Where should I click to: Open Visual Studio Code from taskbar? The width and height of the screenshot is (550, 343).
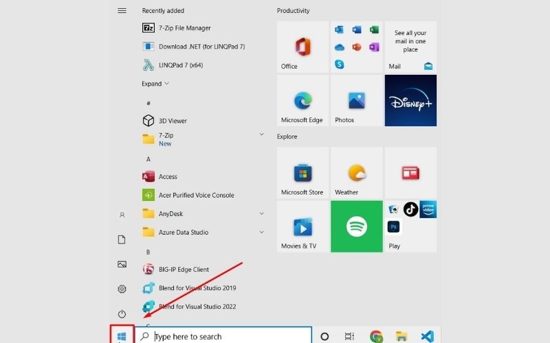tap(427, 336)
